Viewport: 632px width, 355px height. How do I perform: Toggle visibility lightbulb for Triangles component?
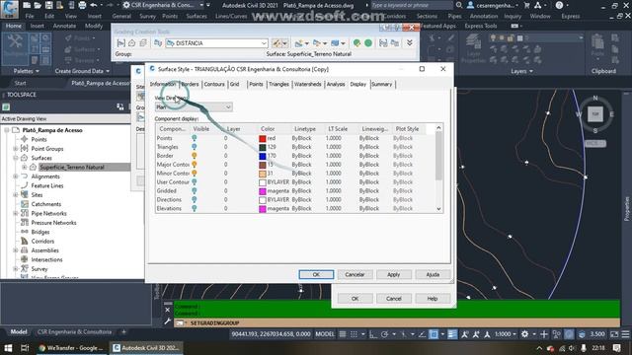pyautogui.click(x=195, y=147)
